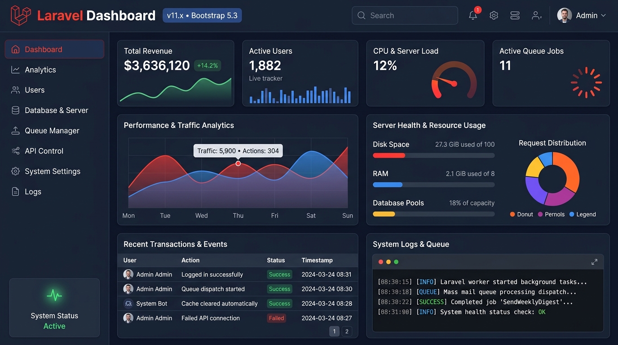Click the v11.x • Bootstrap 5.3 badge
Screen dimensions: 618x345
coord(202,15)
